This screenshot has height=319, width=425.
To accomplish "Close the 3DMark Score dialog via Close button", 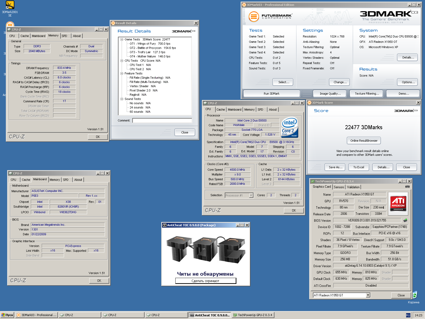I will point(406,167).
